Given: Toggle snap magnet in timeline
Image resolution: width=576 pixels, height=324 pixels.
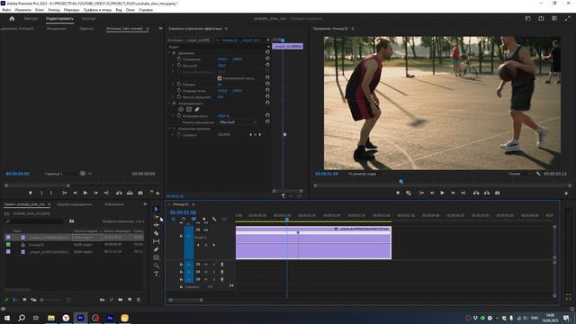Looking at the screenshot, I should coord(184,219).
